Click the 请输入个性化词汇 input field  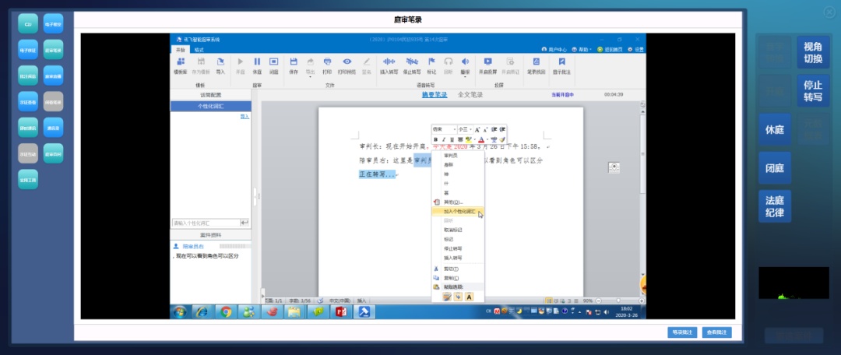pos(206,223)
